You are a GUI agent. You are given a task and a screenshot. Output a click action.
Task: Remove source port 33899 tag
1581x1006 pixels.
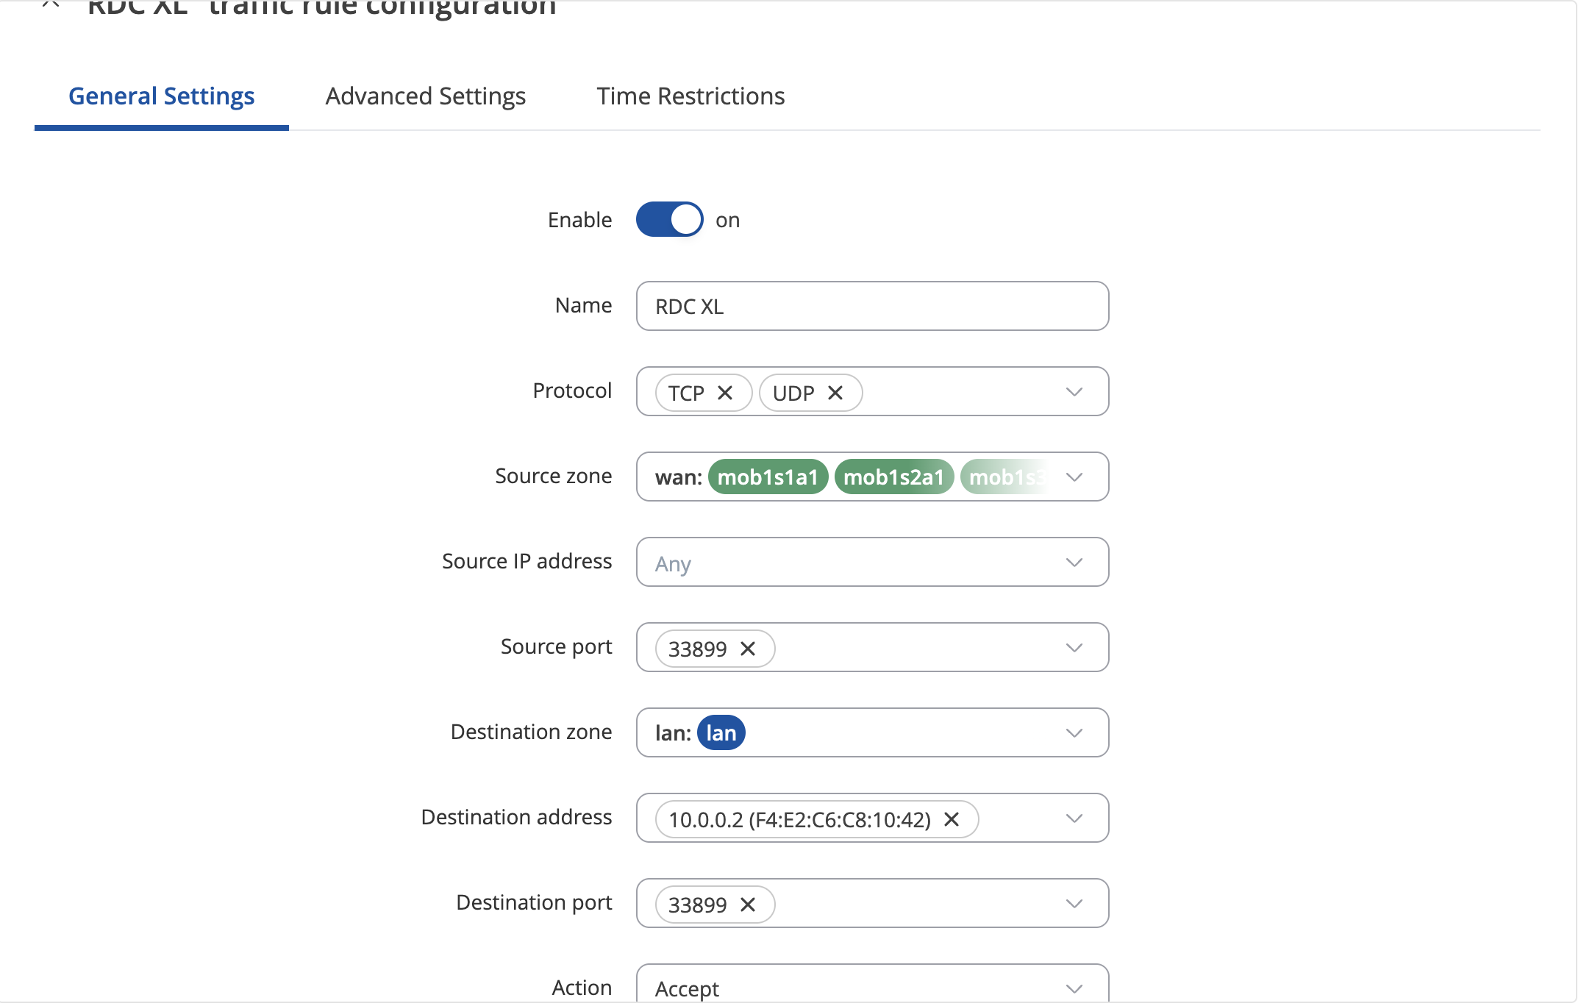click(748, 649)
